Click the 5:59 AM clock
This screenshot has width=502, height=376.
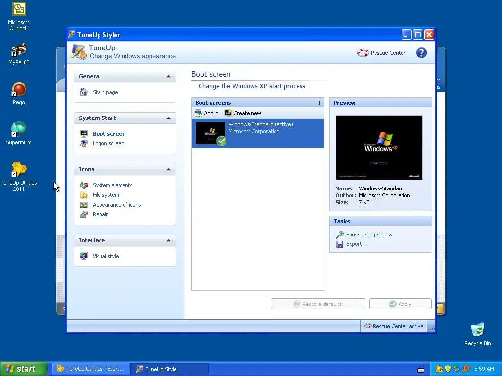(x=484, y=369)
